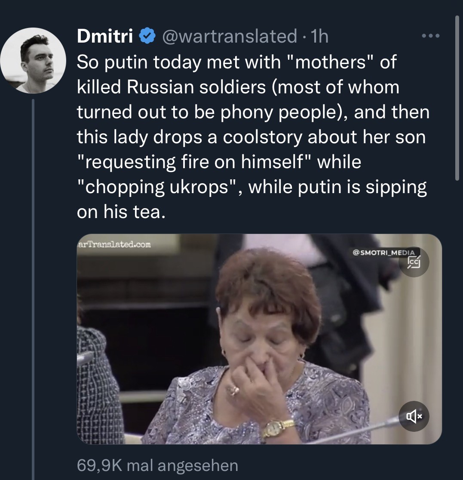This screenshot has height=480, width=463.
Task: Click the last tweet line "on his tea."
Action: [120, 212]
